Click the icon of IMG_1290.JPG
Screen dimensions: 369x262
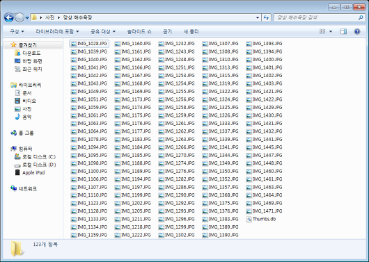coord(162,195)
